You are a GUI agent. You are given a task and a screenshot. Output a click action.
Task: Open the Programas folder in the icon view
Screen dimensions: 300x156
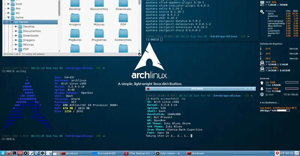[99, 35]
